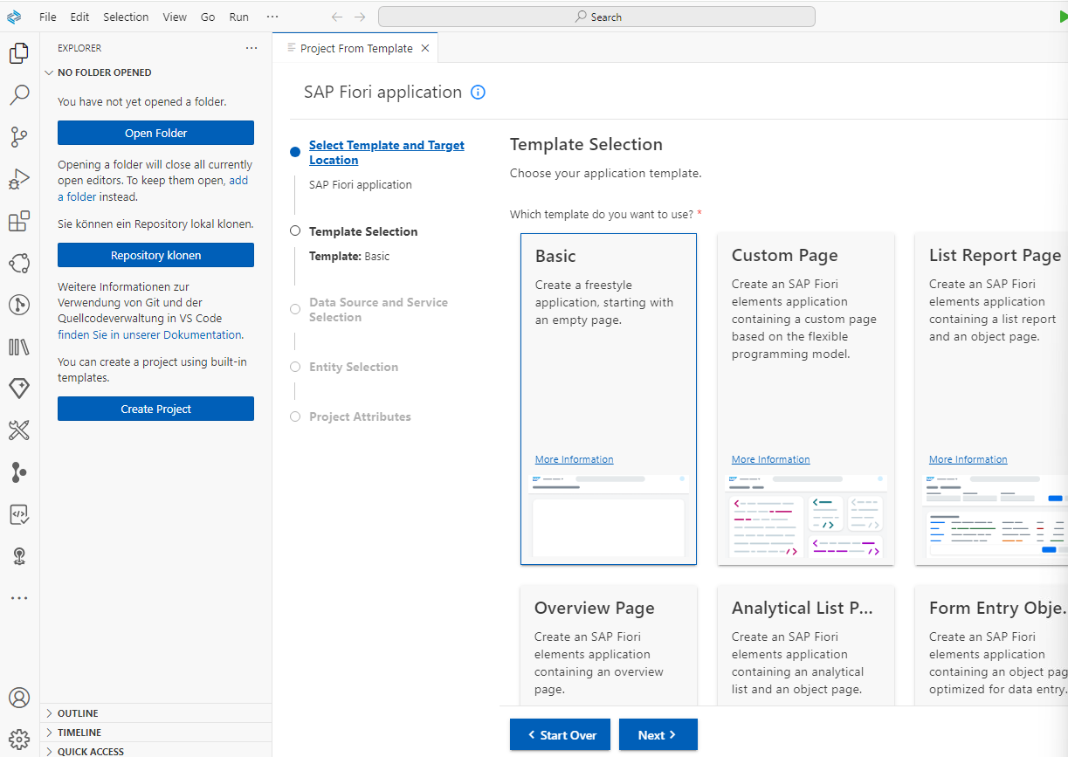Expand the OUTLINE section
Screen dimensions: 1068x757
tap(155, 713)
